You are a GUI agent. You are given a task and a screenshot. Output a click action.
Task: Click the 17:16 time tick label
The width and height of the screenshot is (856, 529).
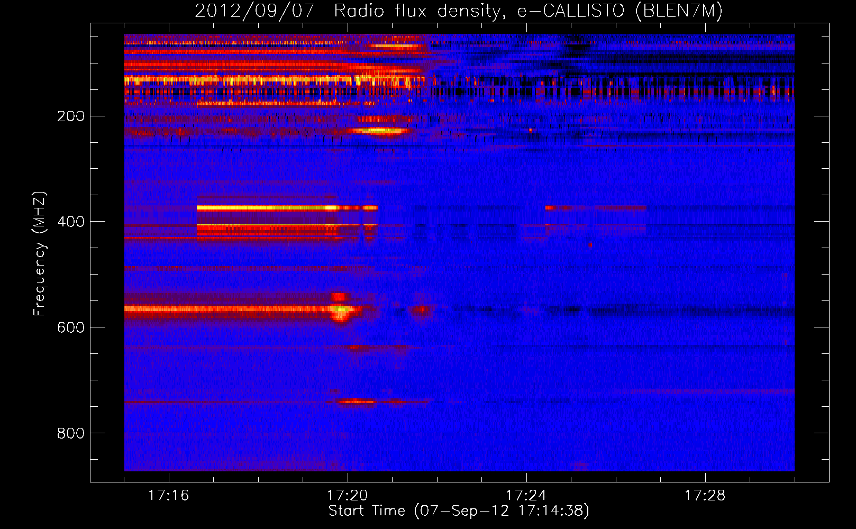(x=168, y=496)
